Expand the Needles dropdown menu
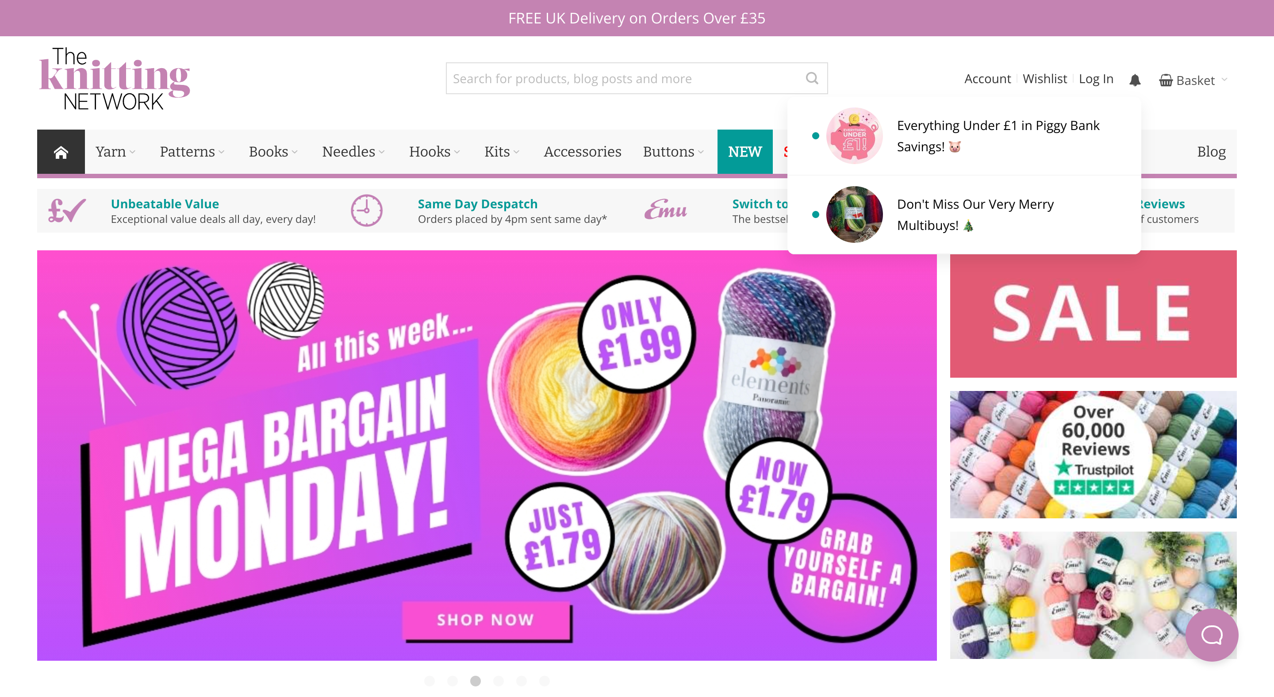Screen dimensions: 1274x697 point(353,152)
